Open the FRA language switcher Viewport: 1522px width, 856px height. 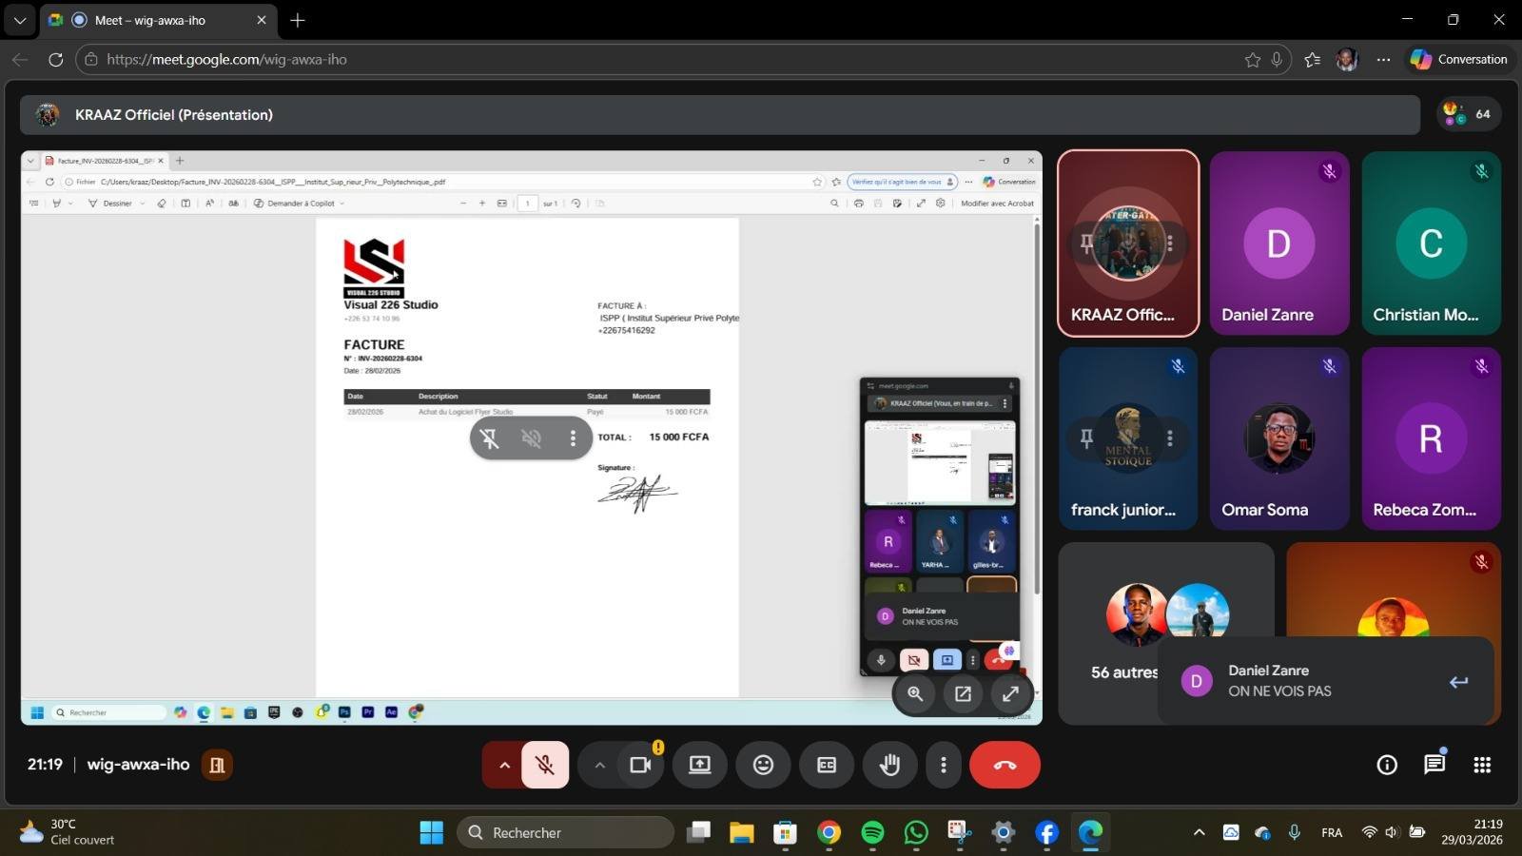pyautogui.click(x=1332, y=832)
